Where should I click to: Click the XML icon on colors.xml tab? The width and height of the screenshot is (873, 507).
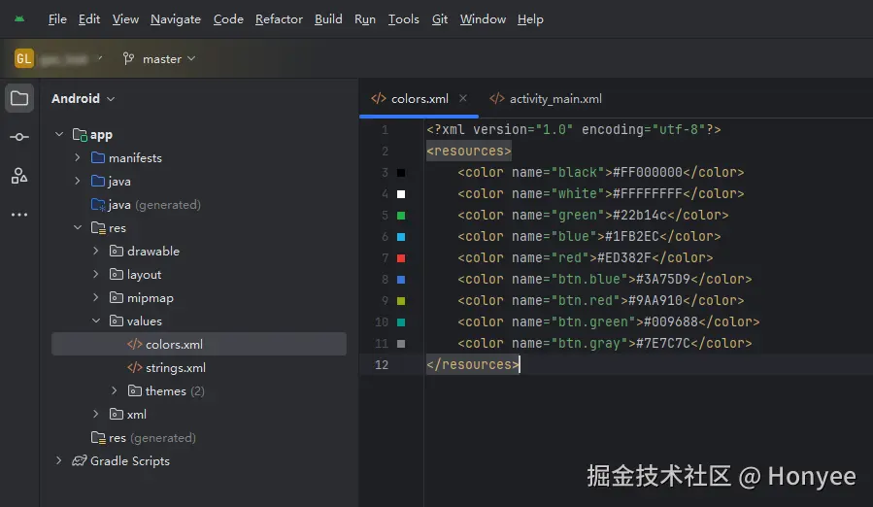(x=379, y=99)
